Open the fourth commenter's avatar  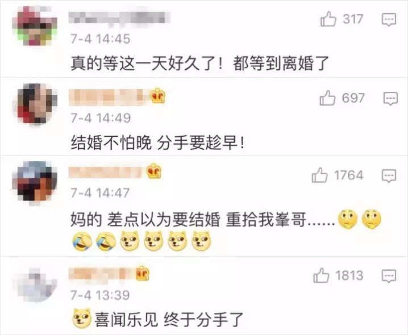[35, 285]
